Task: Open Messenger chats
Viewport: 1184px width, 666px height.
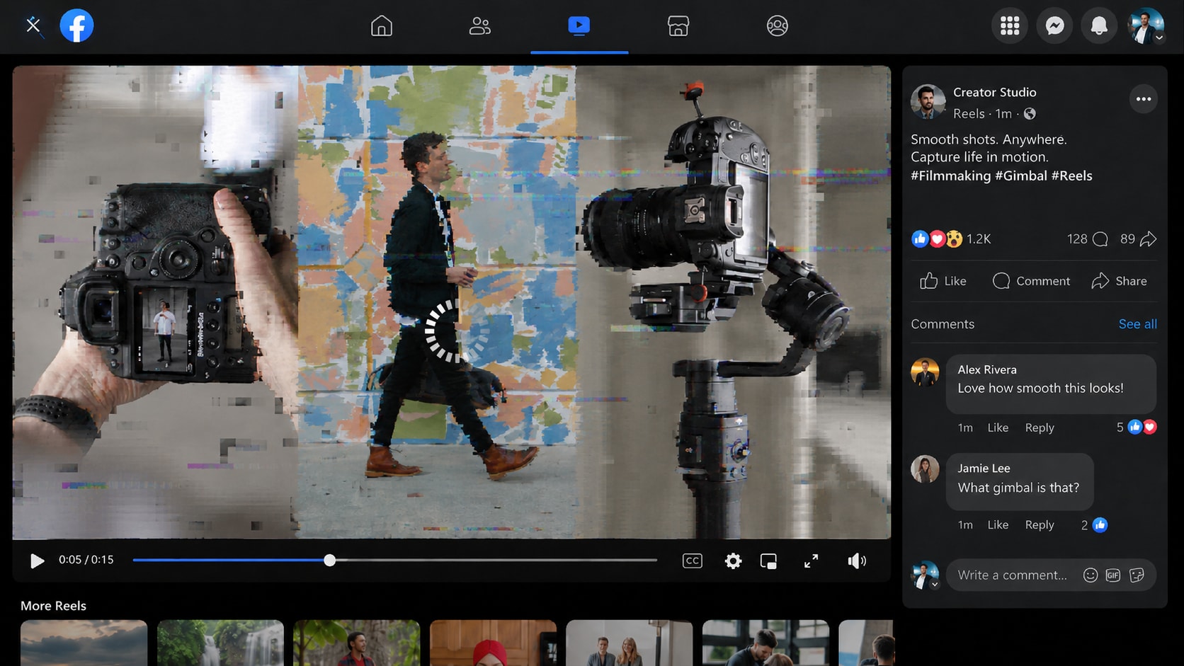Action: (1054, 26)
